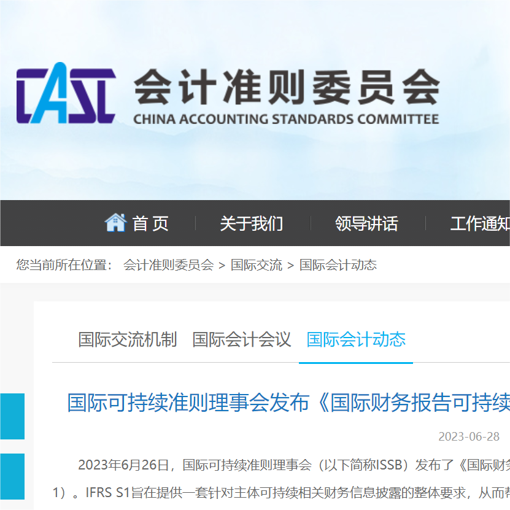Switch to the 国际会计会议 tab
This screenshot has height=510, width=510.
[x=241, y=339]
